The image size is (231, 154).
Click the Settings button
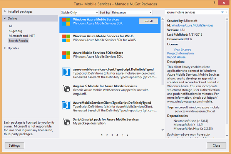point(14,146)
